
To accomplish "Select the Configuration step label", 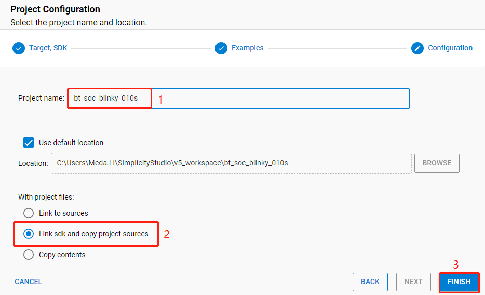I will click(450, 48).
